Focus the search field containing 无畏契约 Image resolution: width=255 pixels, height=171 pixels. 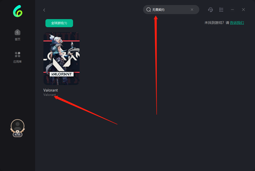pos(171,10)
